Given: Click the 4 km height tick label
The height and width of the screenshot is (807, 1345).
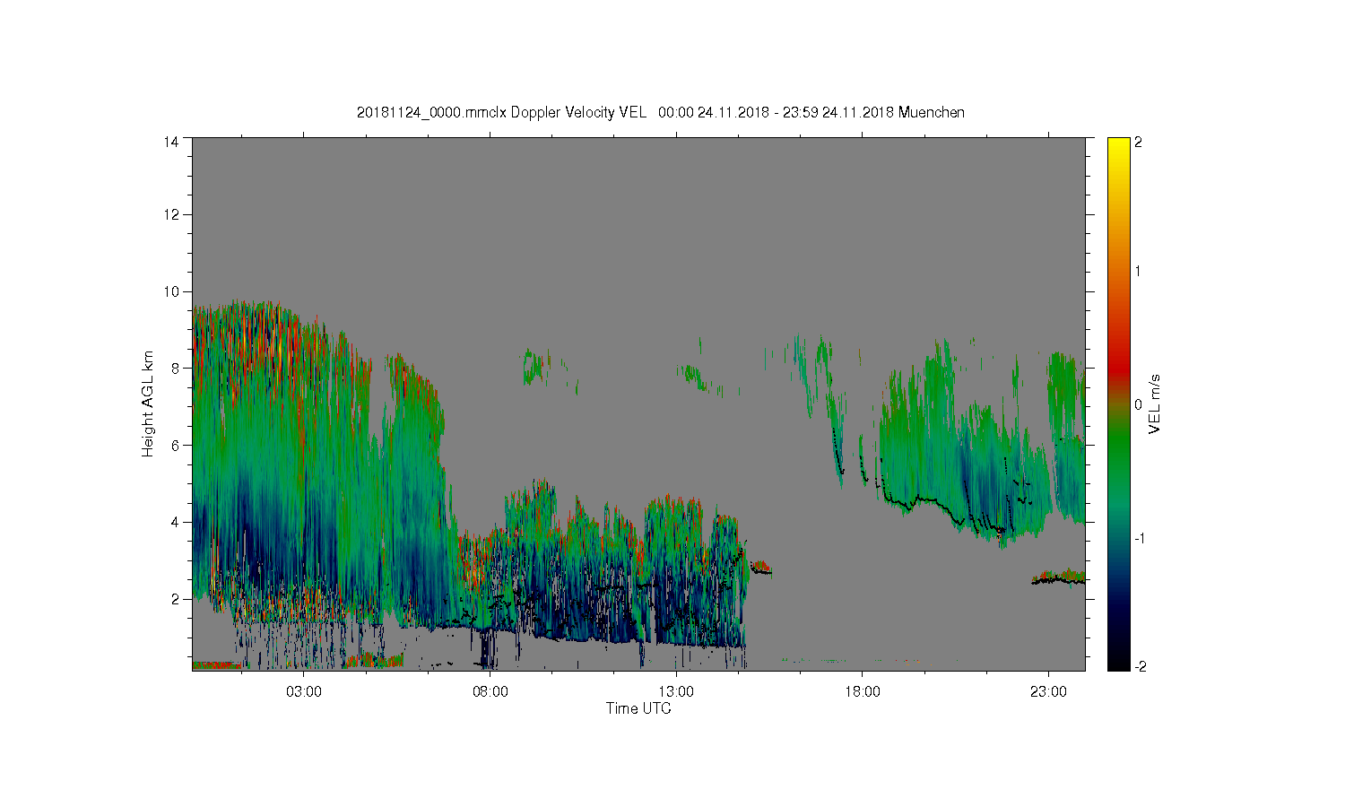Looking at the screenshot, I should (175, 522).
